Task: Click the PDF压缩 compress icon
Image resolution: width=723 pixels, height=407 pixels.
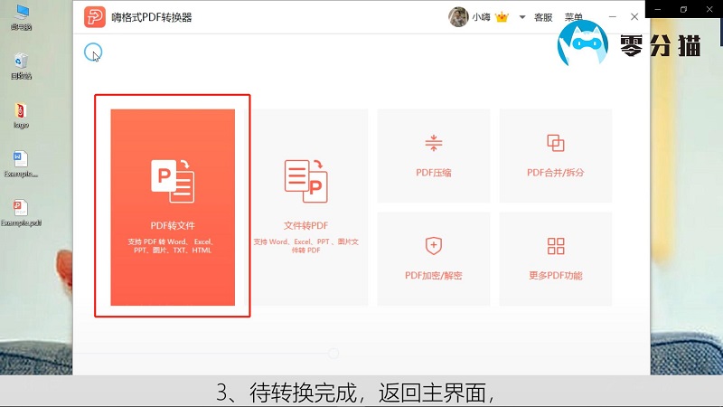Action: 434,143
